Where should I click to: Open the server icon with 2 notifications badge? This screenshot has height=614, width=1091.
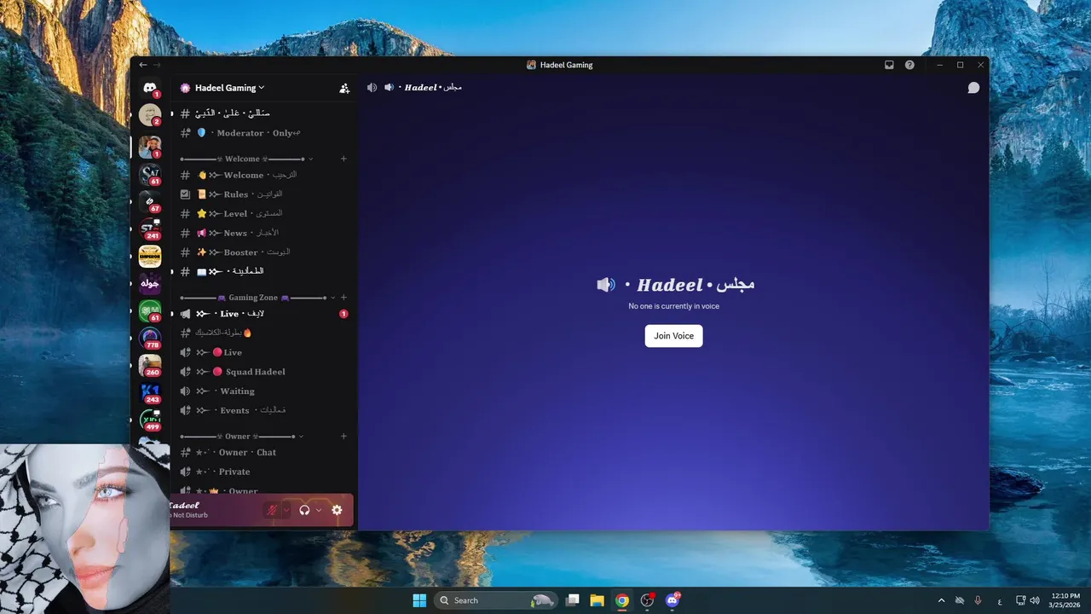[150, 115]
